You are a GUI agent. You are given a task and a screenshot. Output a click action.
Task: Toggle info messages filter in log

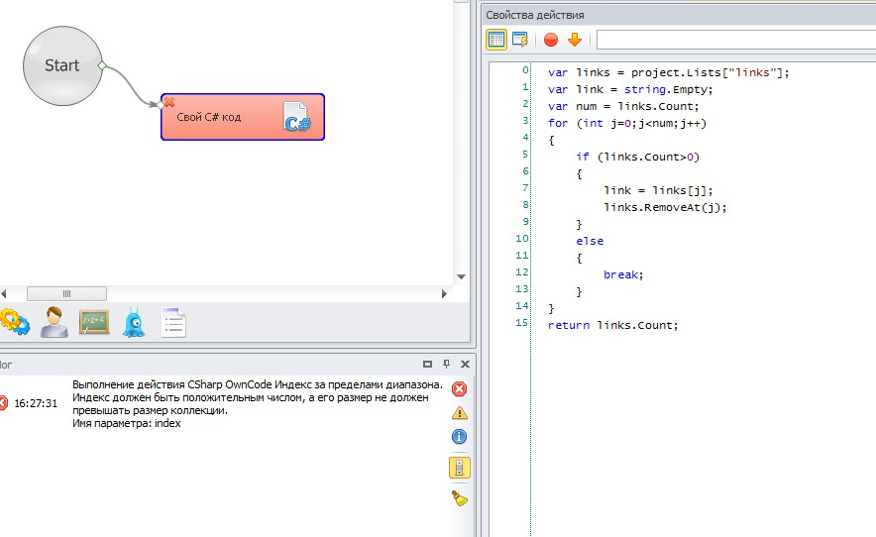(x=459, y=436)
